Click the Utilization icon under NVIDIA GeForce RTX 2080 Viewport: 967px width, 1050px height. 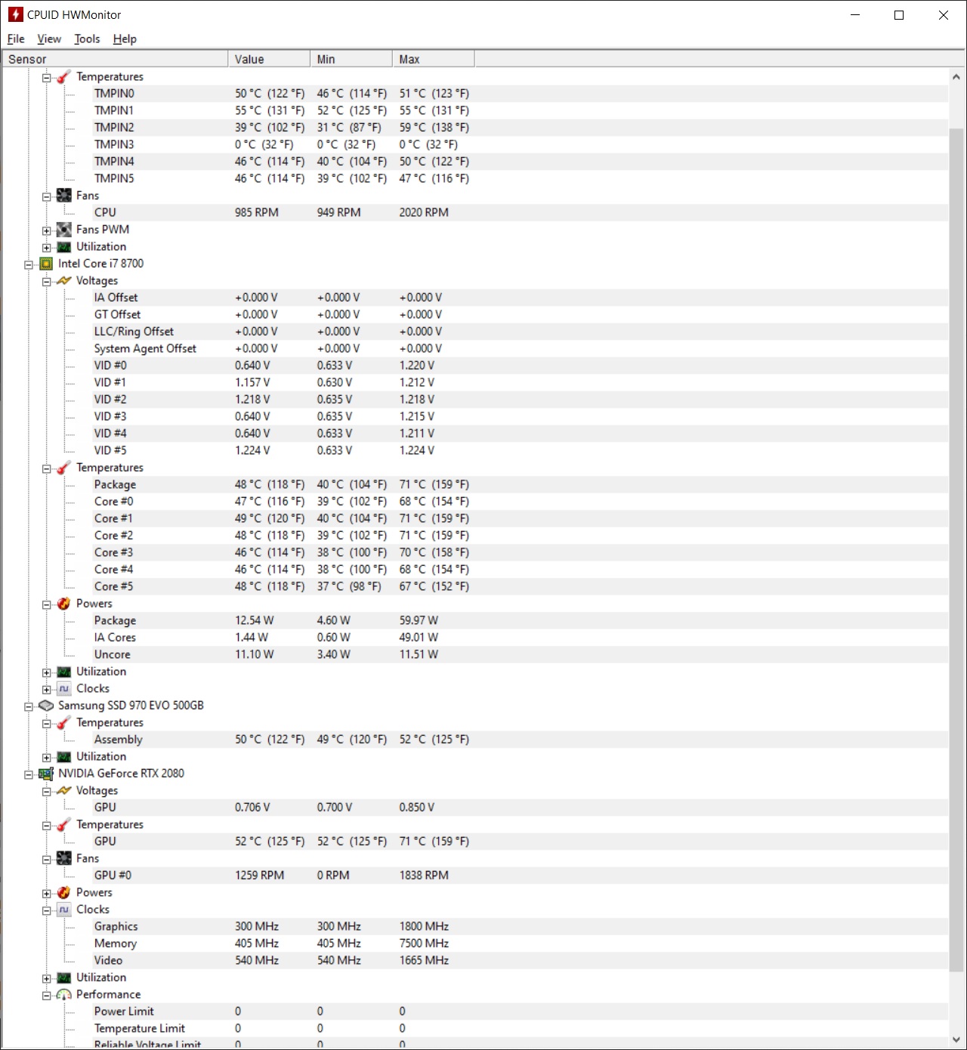(64, 977)
